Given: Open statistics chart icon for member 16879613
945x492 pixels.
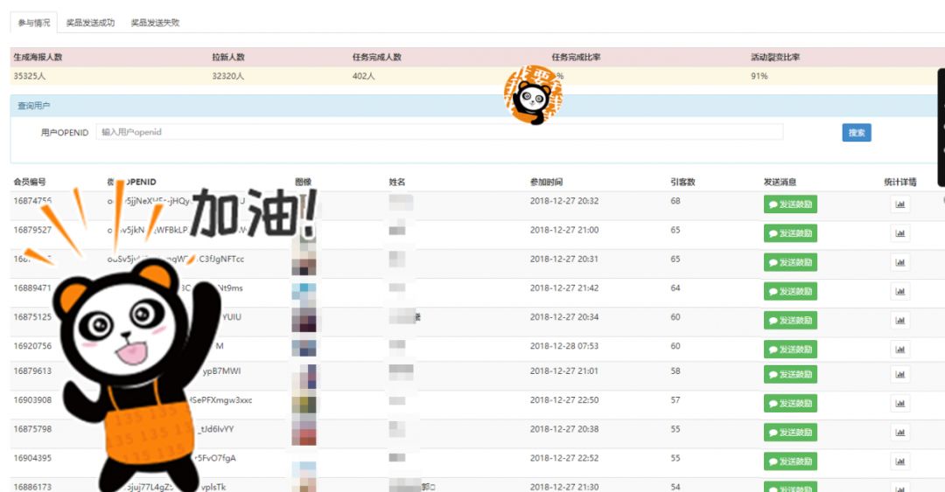Looking at the screenshot, I should [x=899, y=374].
